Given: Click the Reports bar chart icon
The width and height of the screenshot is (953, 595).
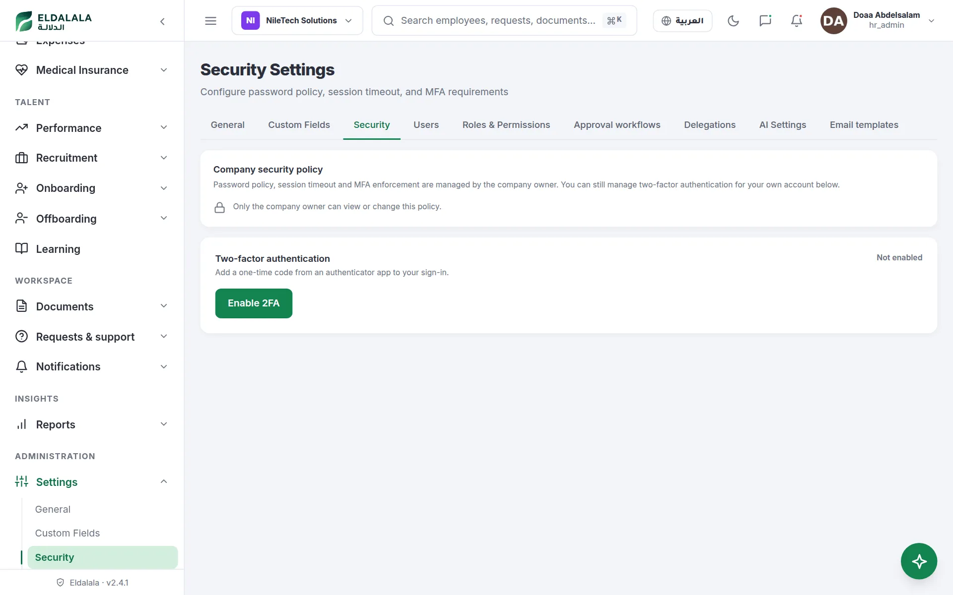Looking at the screenshot, I should 21,424.
